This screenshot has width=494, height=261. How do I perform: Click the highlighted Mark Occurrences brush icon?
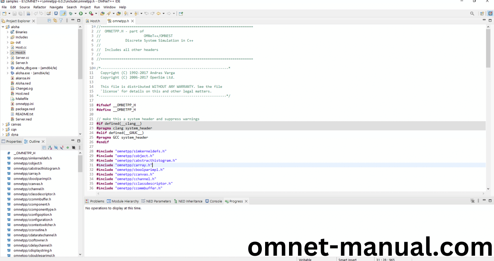tap(63, 13)
